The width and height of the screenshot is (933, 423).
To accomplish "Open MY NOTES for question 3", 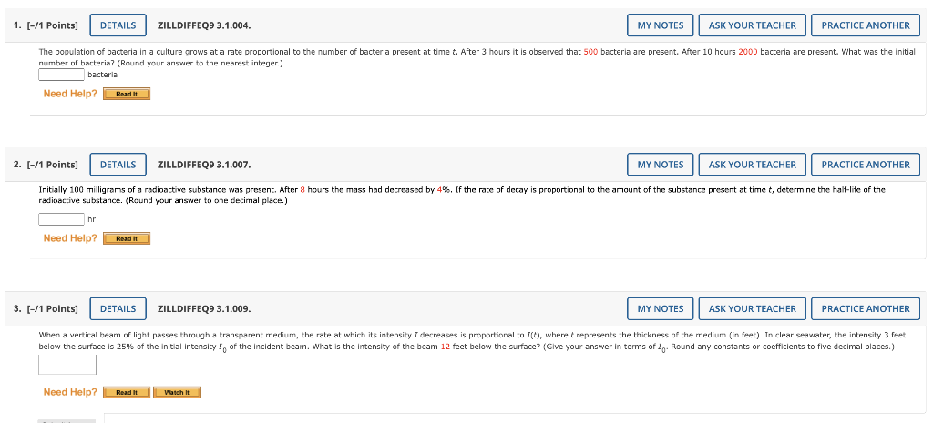I will point(661,309).
